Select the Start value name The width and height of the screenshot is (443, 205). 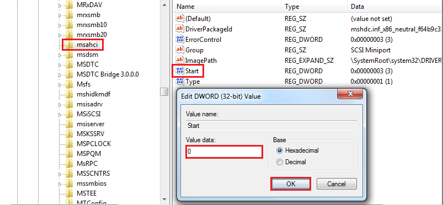192,71
